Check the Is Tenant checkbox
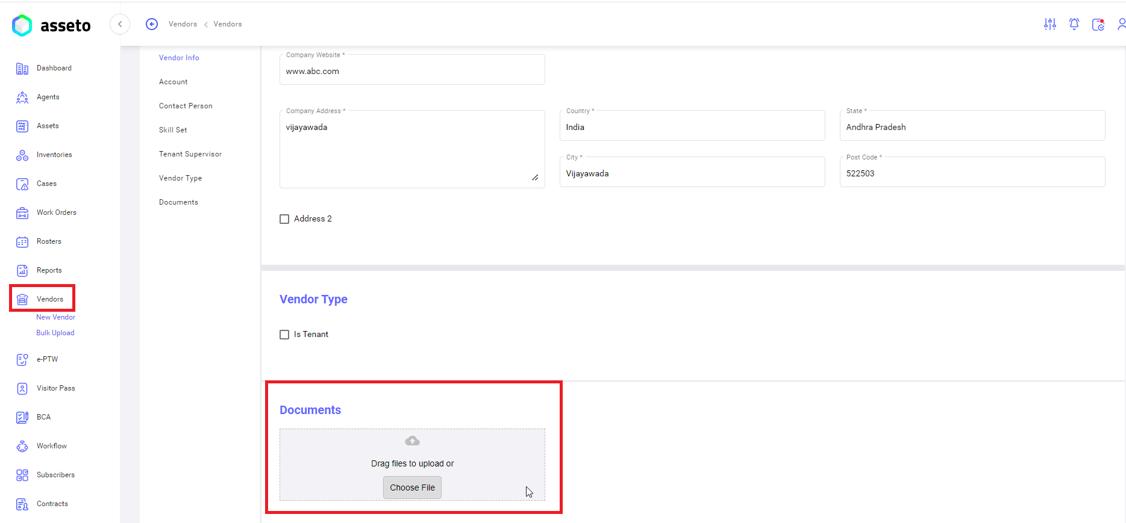The height and width of the screenshot is (523, 1126). point(284,335)
